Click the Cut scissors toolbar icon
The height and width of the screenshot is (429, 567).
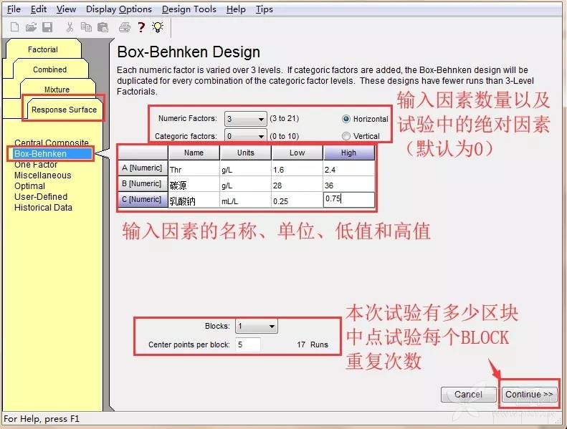point(70,27)
